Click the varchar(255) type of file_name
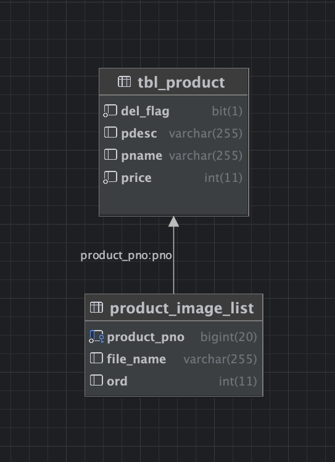The height and width of the screenshot is (462, 335). coord(220,360)
